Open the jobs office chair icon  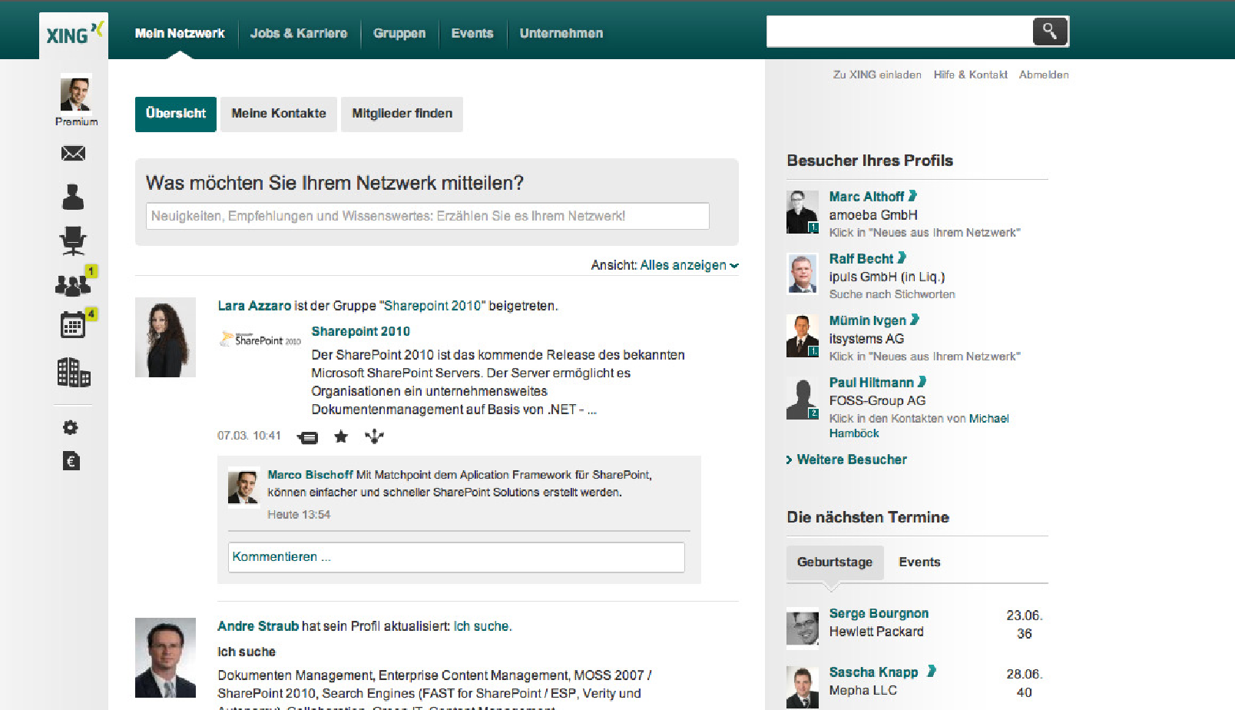coord(73,241)
